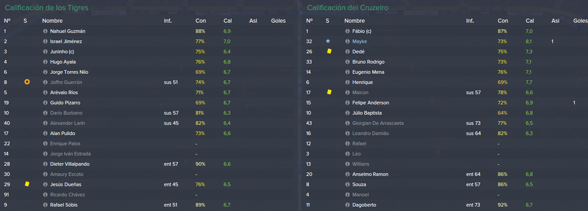Sort Cruzeiro table by Cal column

[530, 21]
